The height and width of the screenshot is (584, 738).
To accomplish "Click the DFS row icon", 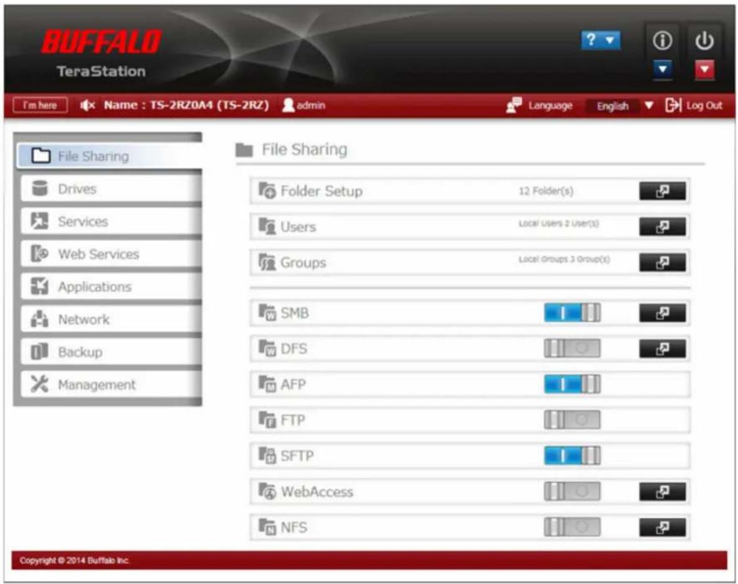I will tap(267, 348).
